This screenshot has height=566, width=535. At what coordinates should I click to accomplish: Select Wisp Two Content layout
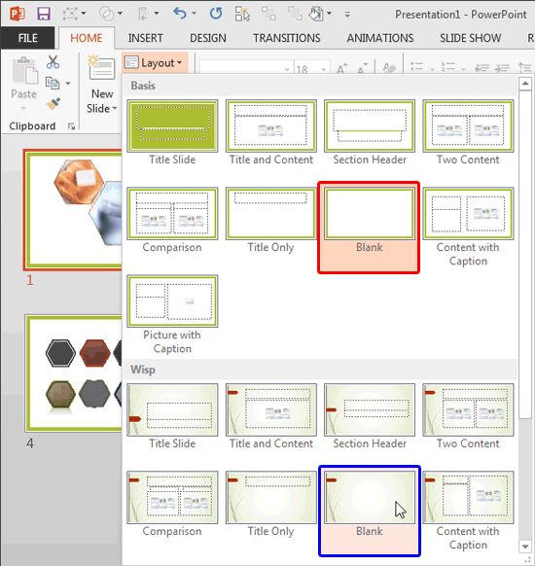[468, 416]
